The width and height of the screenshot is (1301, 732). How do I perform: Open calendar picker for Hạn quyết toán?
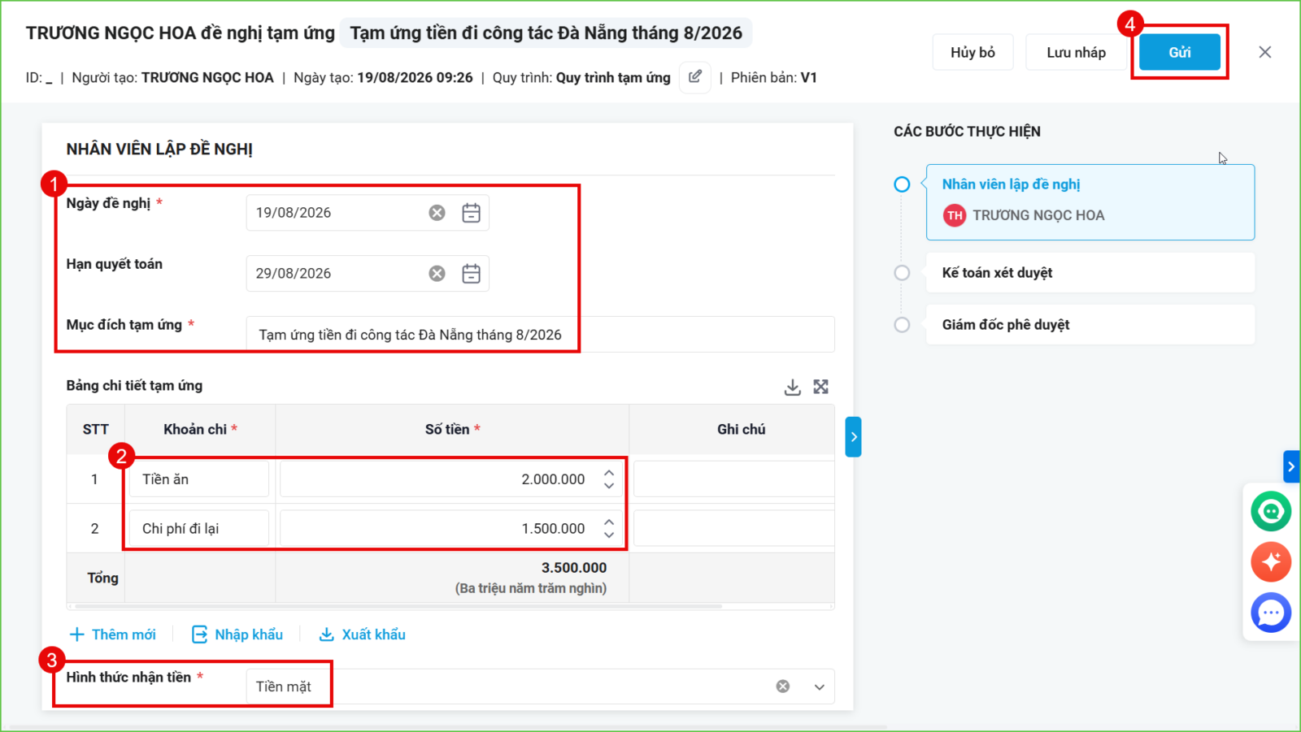471,274
